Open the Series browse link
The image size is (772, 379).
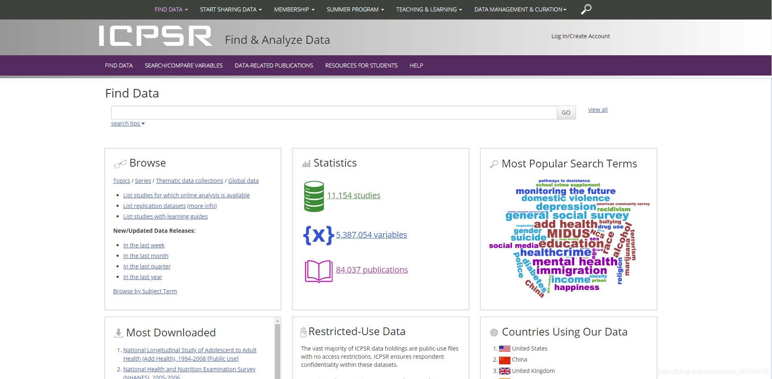tap(143, 181)
